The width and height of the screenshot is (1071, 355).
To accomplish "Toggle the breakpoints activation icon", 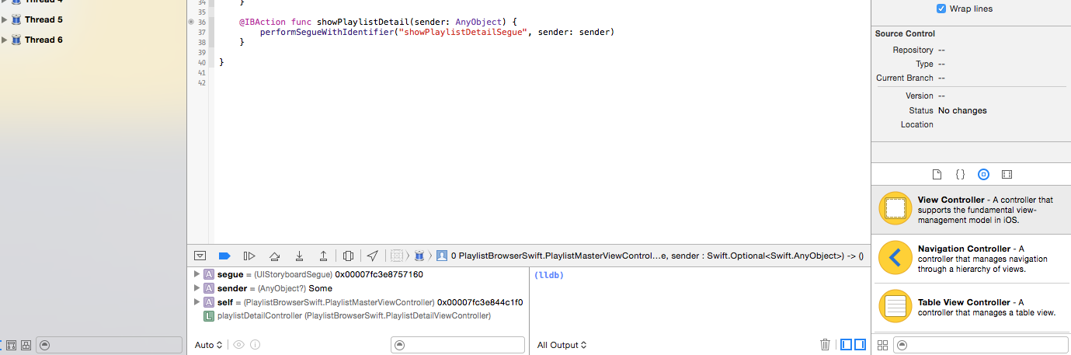I will pyautogui.click(x=224, y=256).
